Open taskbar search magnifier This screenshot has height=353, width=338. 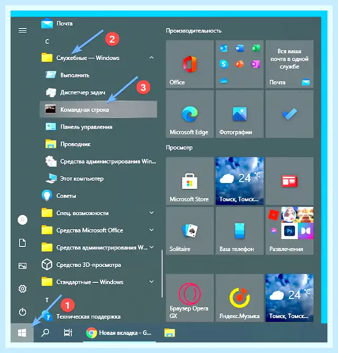[x=45, y=333]
